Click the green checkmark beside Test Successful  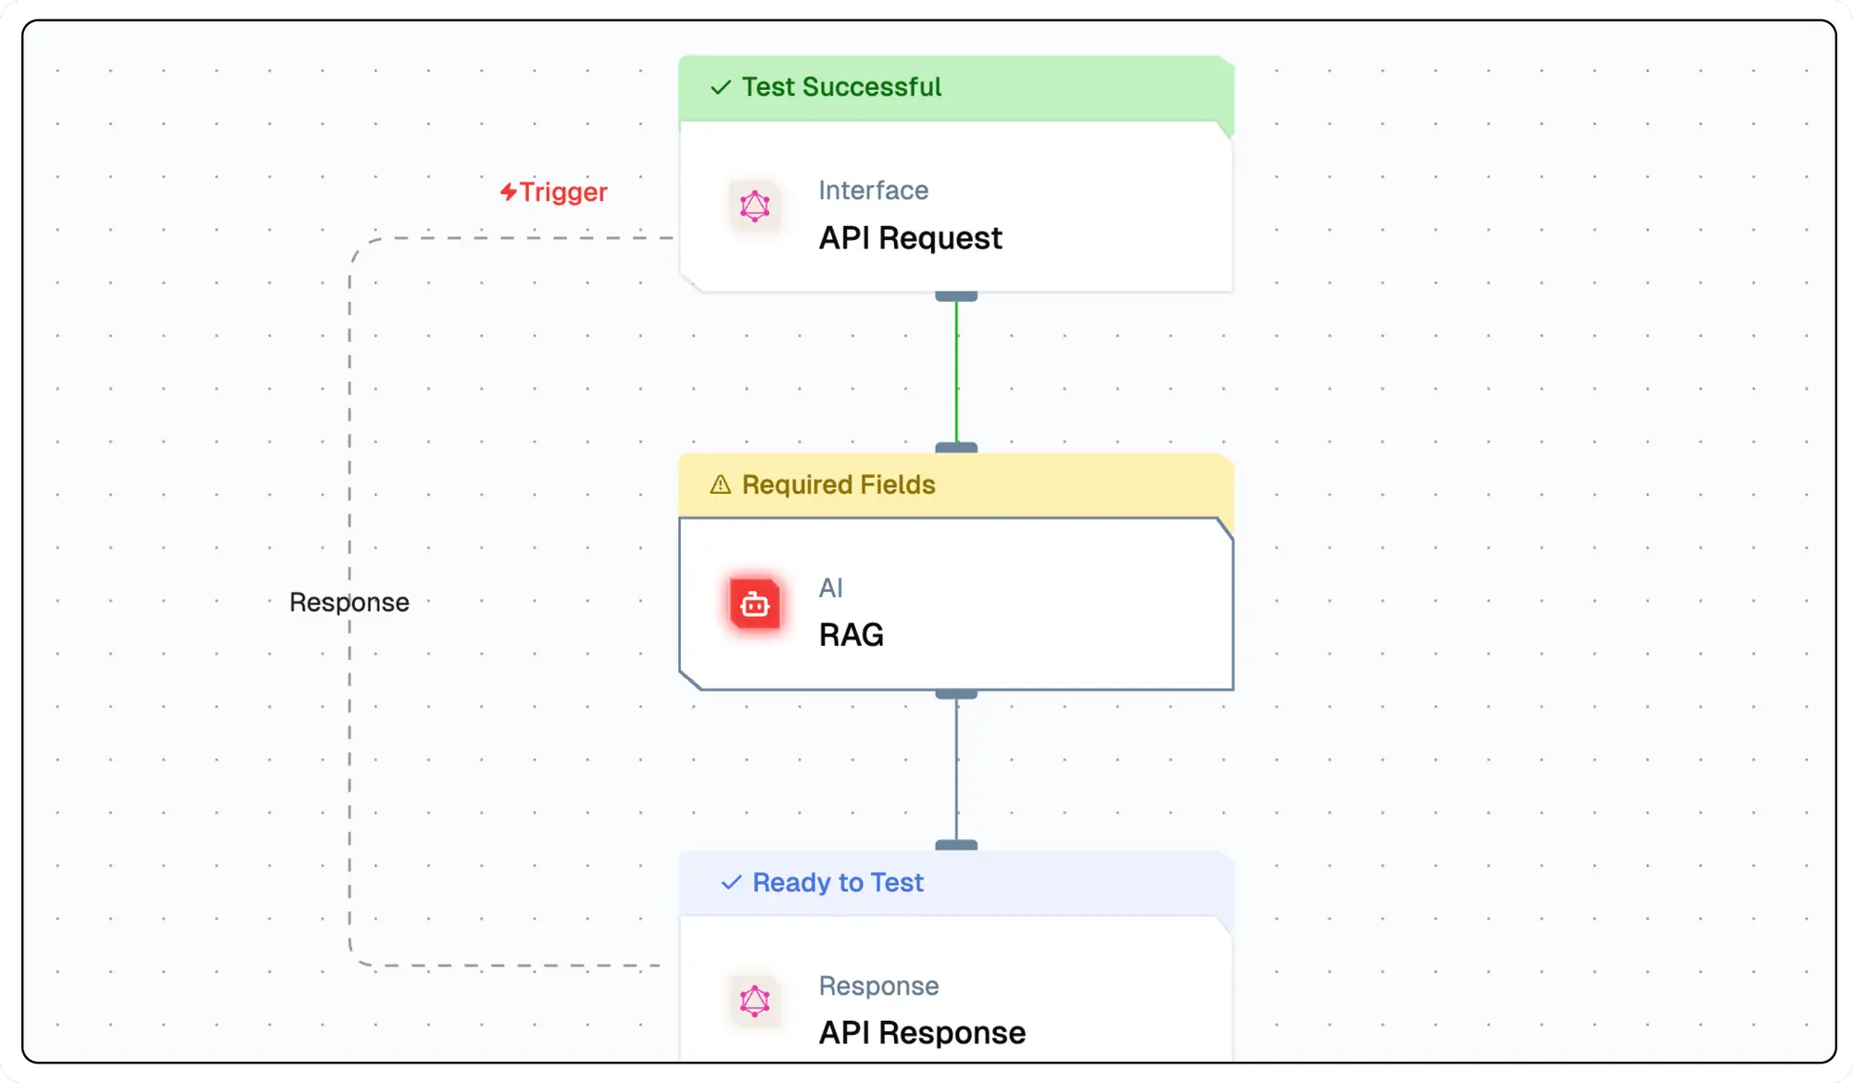pyautogui.click(x=720, y=87)
